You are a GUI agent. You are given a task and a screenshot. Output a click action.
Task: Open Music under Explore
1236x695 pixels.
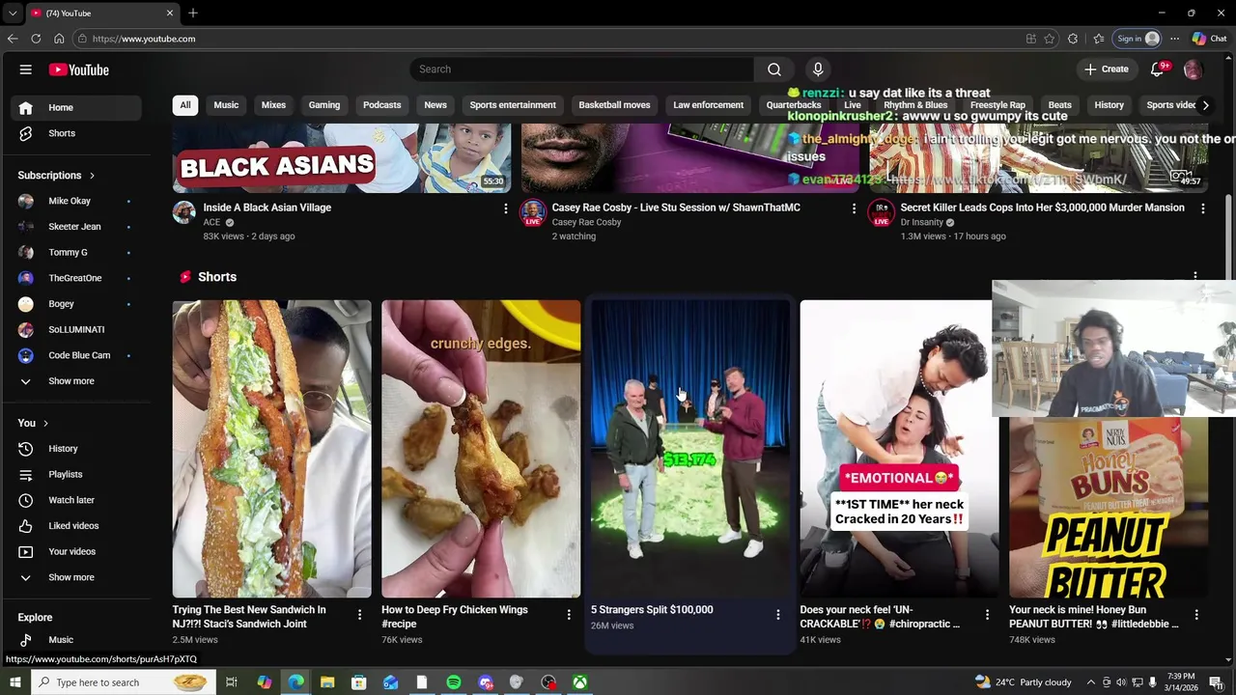tap(74, 640)
